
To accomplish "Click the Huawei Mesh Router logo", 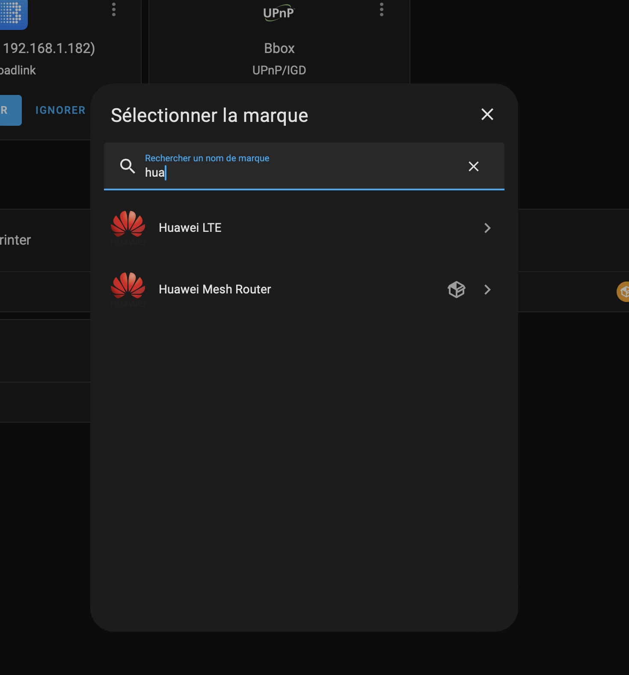I will (128, 290).
